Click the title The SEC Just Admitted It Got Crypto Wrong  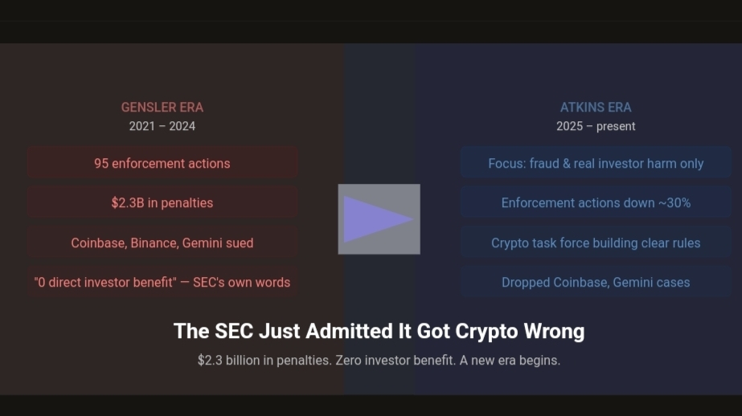[x=379, y=331]
